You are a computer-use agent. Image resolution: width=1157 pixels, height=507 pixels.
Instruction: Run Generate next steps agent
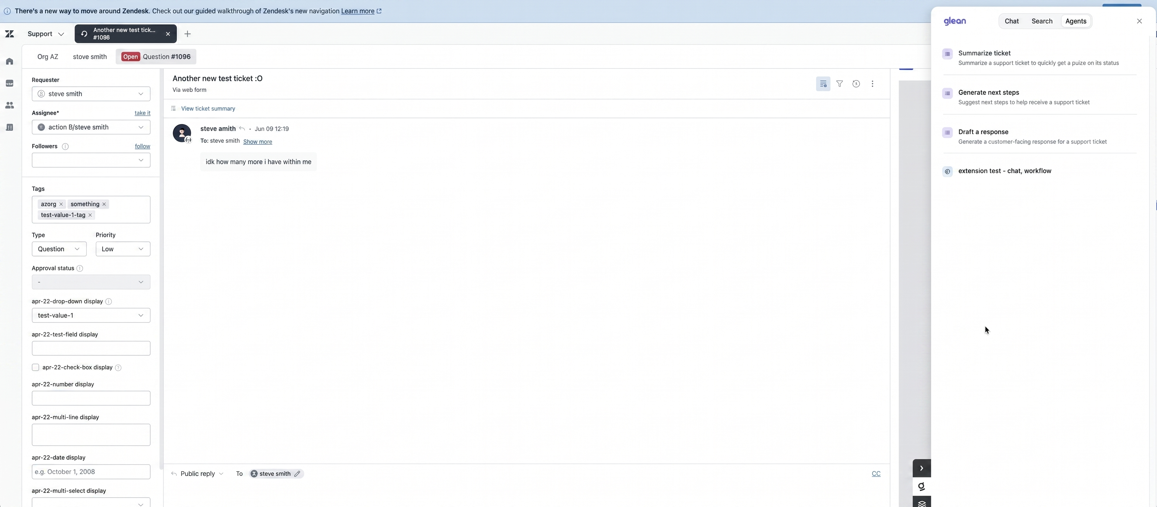click(1040, 97)
